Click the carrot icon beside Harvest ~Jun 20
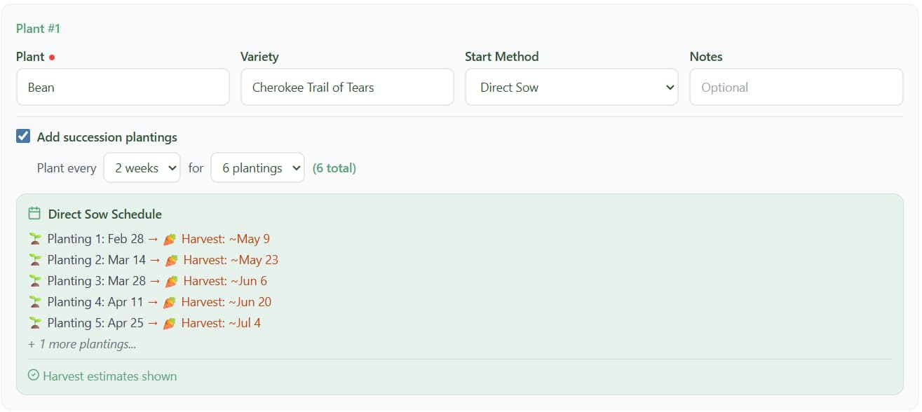922x412 pixels. click(x=168, y=301)
